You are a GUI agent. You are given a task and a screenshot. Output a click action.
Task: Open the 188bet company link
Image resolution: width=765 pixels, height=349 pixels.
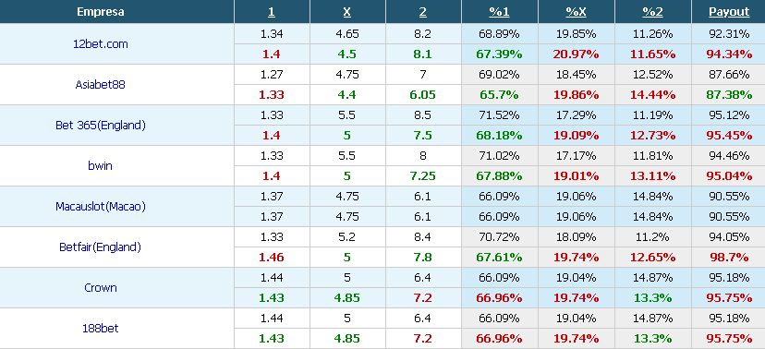coord(100,329)
